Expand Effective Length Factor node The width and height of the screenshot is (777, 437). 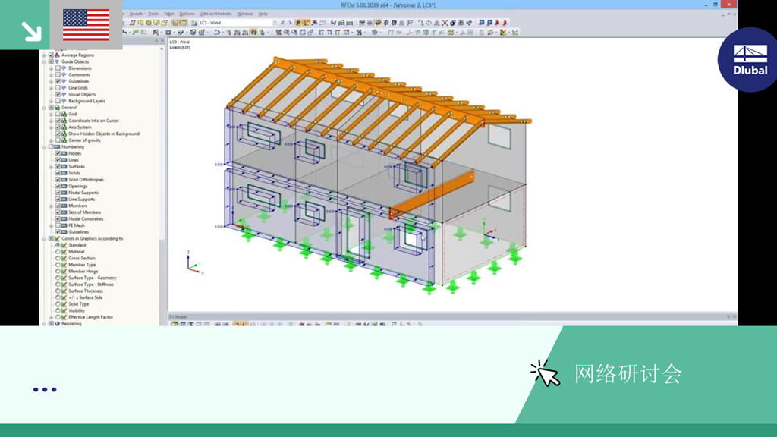51,317
